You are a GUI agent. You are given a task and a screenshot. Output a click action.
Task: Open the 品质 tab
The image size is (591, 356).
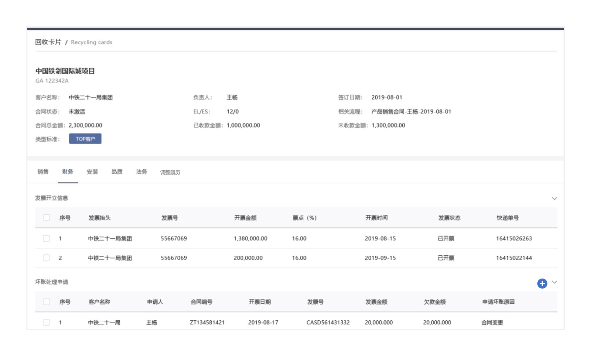tap(117, 172)
